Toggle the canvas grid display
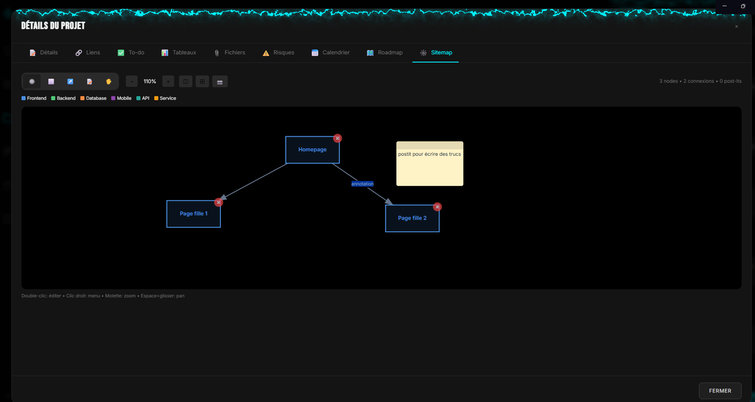The width and height of the screenshot is (755, 402). click(202, 82)
